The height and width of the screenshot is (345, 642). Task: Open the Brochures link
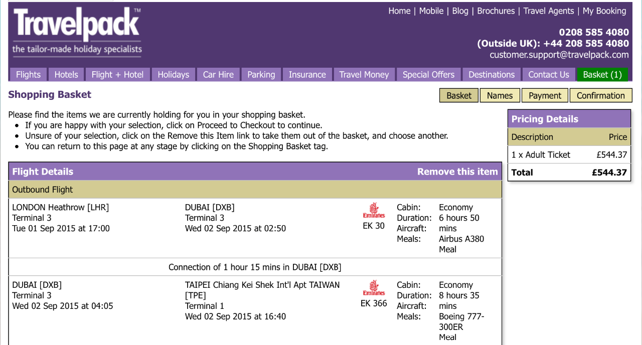pos(496,11)
